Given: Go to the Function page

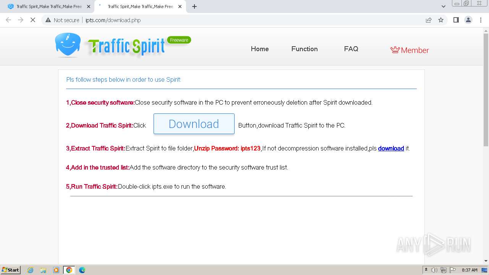Looking at the screenshot, I should pos(304,49).
